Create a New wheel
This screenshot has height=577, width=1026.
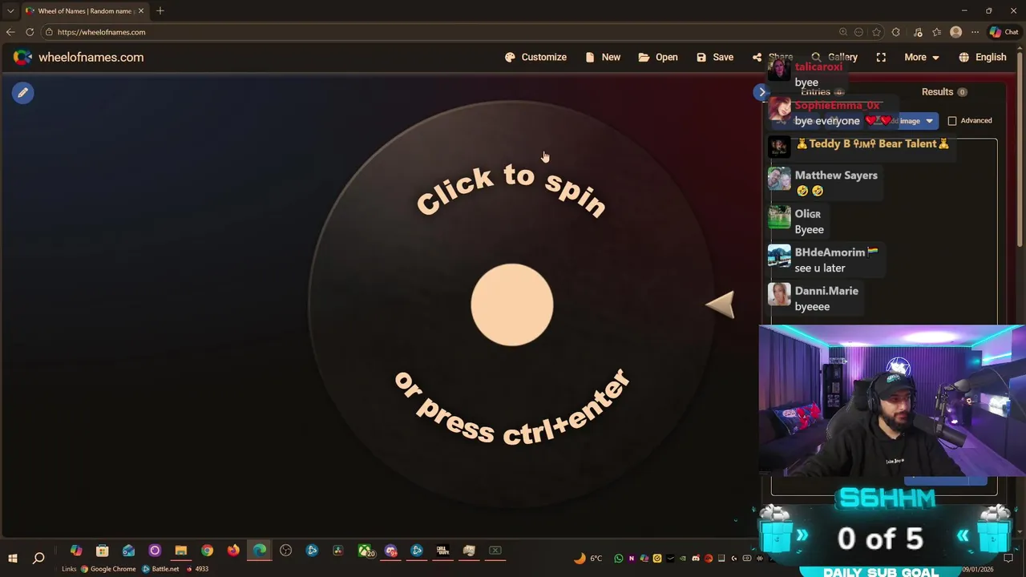603,57
